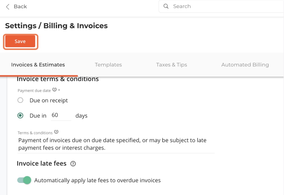Select the Due in days radio button
The image size is (284, 195).
(20, 116)
